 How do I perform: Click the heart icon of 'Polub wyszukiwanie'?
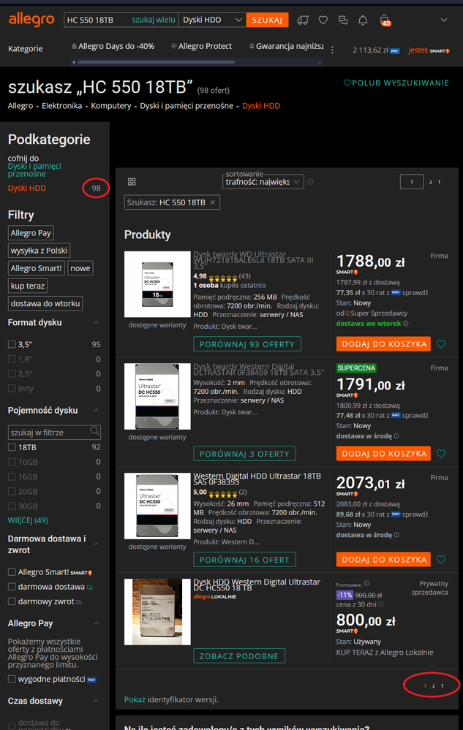(x=347, y=83)
